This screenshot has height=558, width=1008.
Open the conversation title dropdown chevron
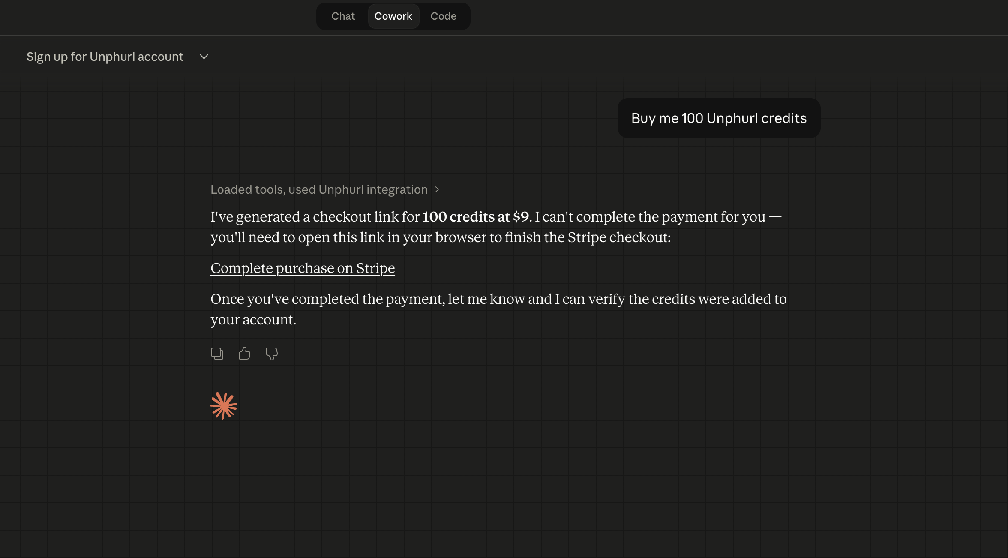[x=204, y=57]
